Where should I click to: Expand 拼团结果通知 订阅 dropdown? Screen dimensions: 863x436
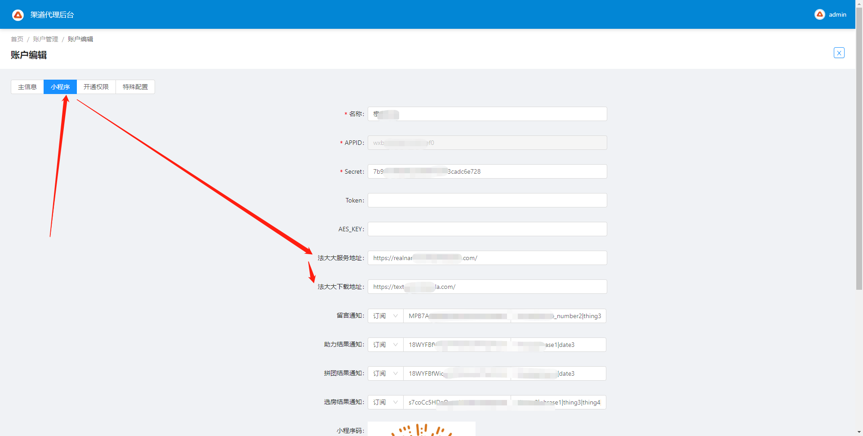(x=386, y=373)
